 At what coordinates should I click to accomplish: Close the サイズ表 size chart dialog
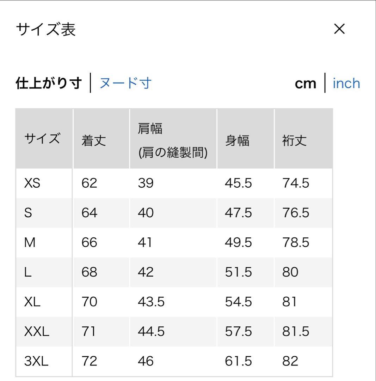point(339,29)
